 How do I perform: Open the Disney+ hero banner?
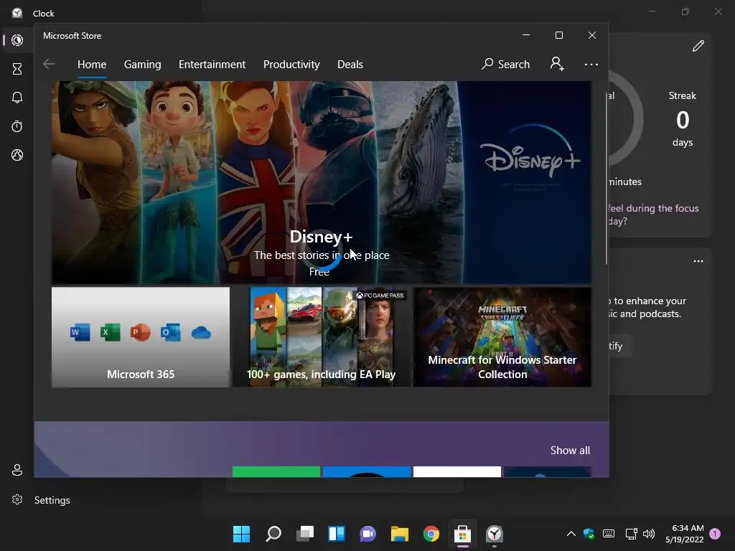click(321, 182)
